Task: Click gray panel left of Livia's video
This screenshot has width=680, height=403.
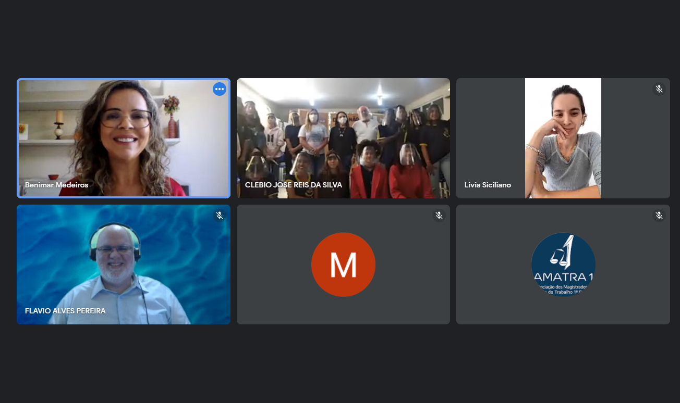Action: pos(490,130)
